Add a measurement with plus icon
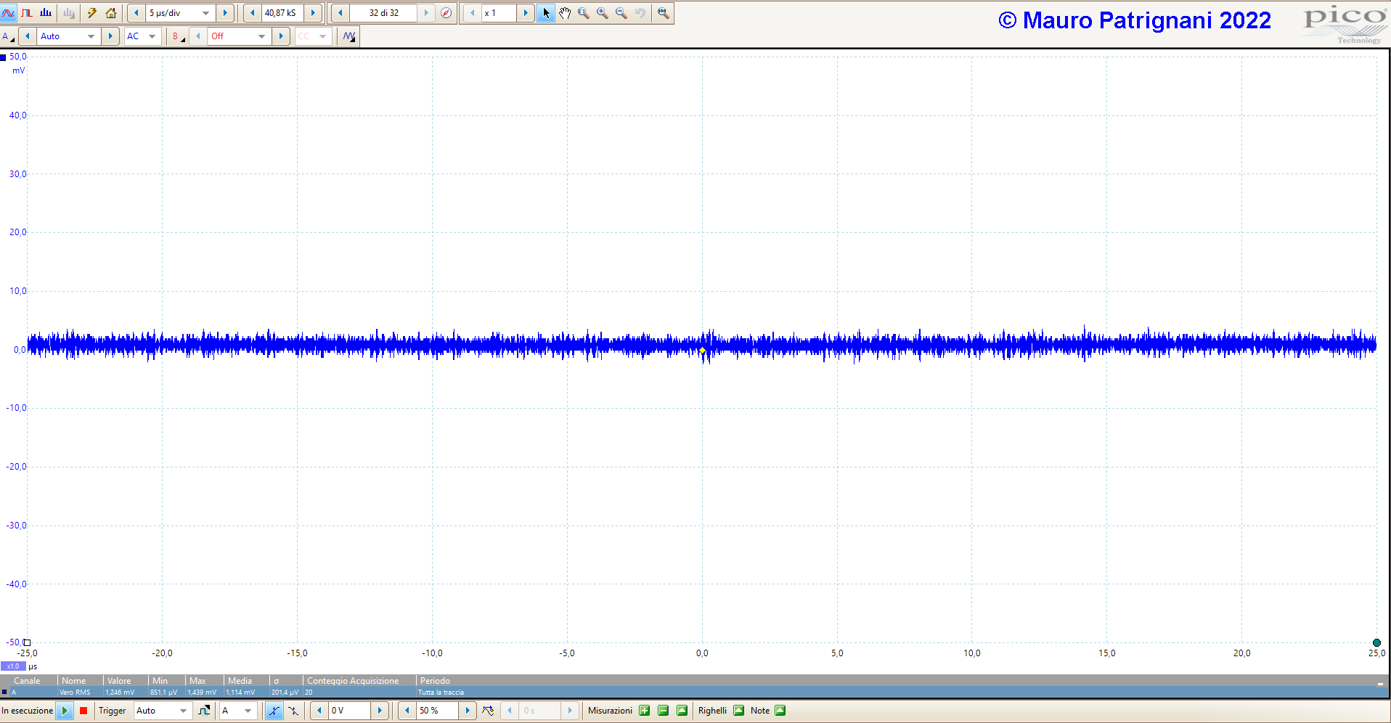The image size is (1391, 723). point(644,711)
